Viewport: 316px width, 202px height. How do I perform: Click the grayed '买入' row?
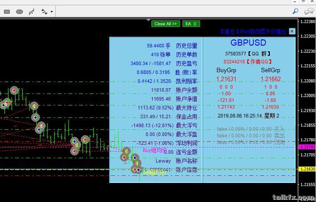(x=251, y=129)
